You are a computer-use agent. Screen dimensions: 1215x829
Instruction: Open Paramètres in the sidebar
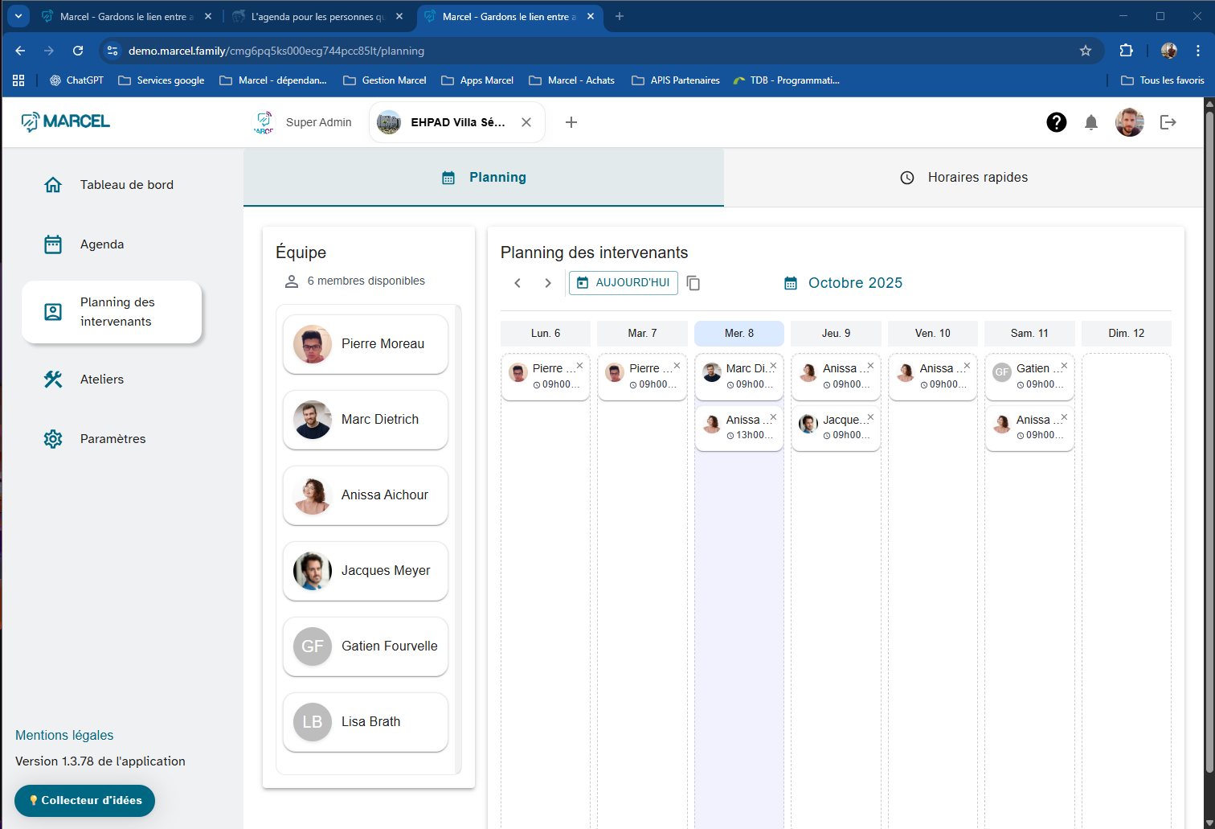[x=112, y=439]
